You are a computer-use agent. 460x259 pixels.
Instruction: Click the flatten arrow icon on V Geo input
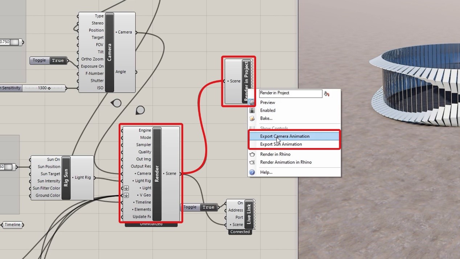tap(126, 195)
